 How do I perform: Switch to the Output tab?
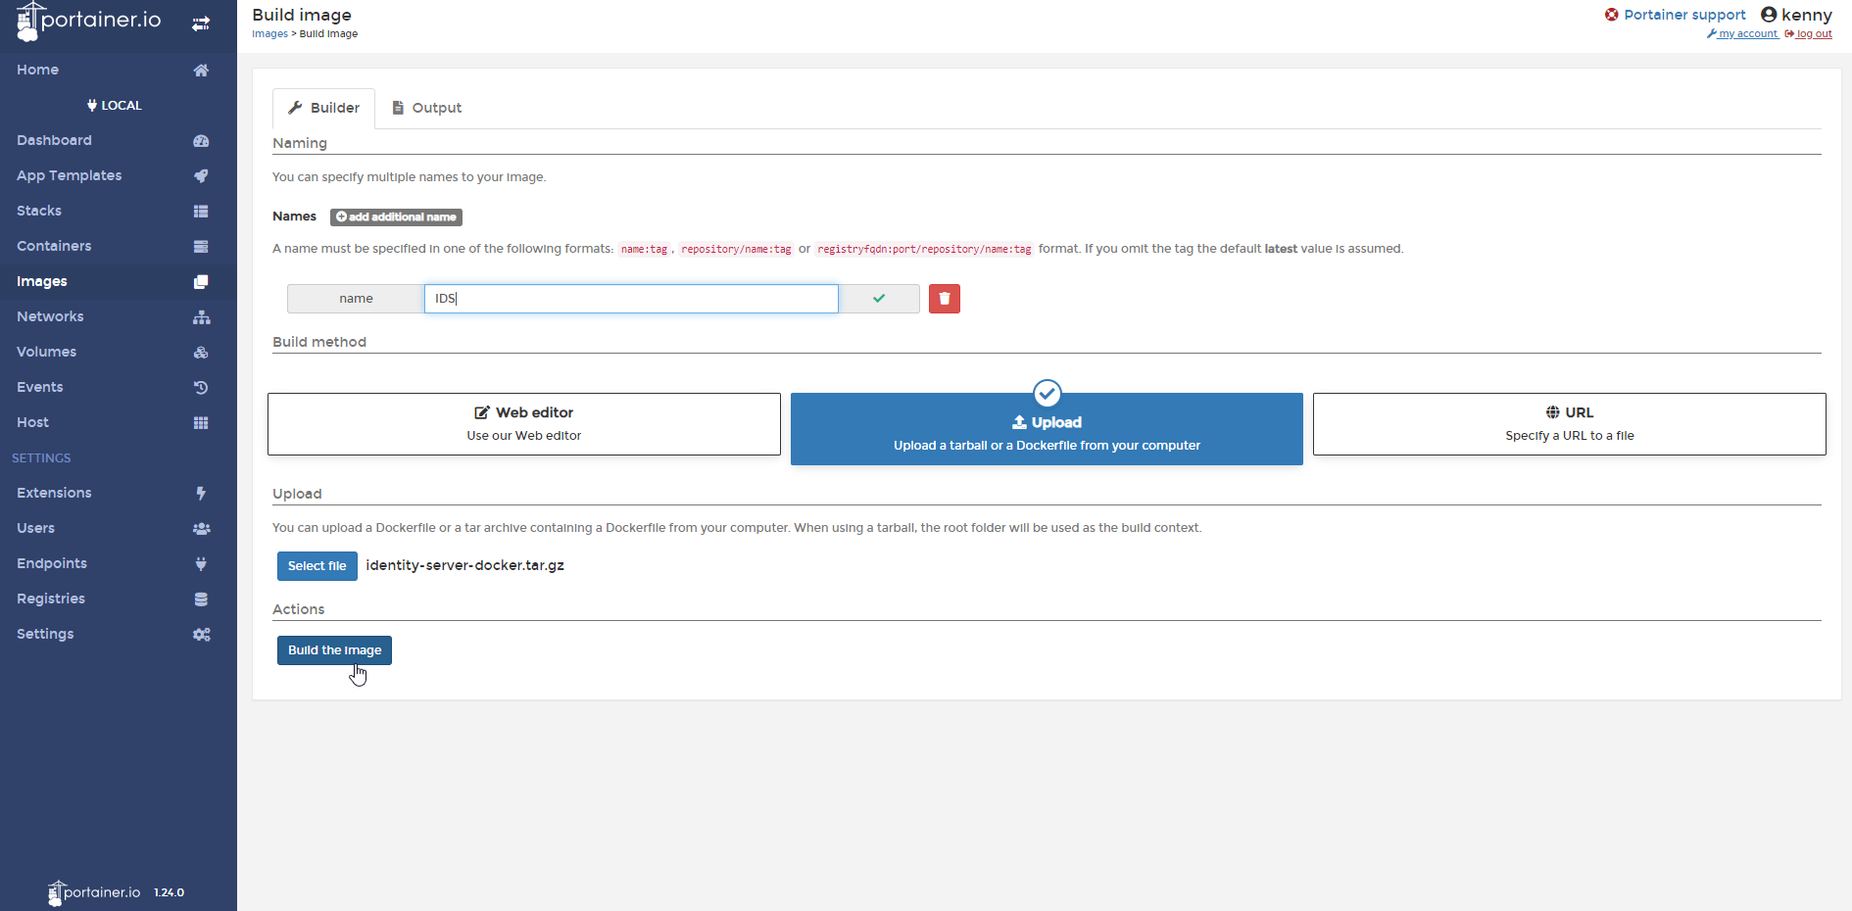[427, 108]
